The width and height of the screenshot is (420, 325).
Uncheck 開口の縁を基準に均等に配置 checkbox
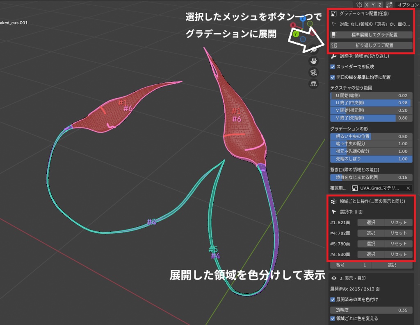[x=333, y=77]
